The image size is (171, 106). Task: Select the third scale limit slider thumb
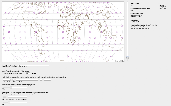point(39,80)
